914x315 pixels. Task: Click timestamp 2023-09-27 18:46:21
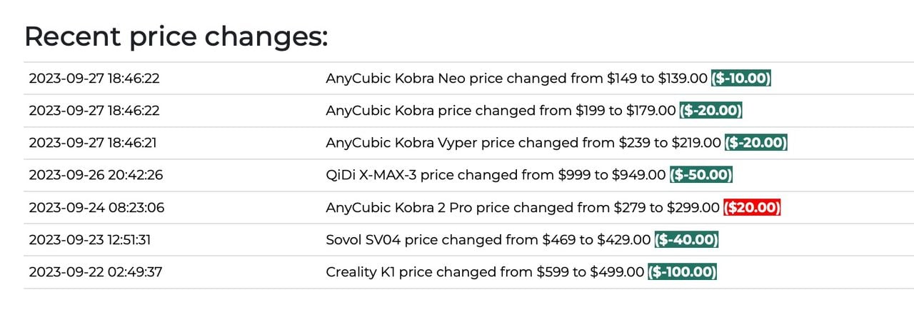(93, 143)
